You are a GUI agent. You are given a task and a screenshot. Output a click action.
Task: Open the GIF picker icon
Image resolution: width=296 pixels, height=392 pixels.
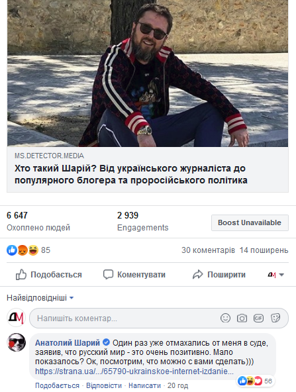pyautogui.click(x=258, y=318)
